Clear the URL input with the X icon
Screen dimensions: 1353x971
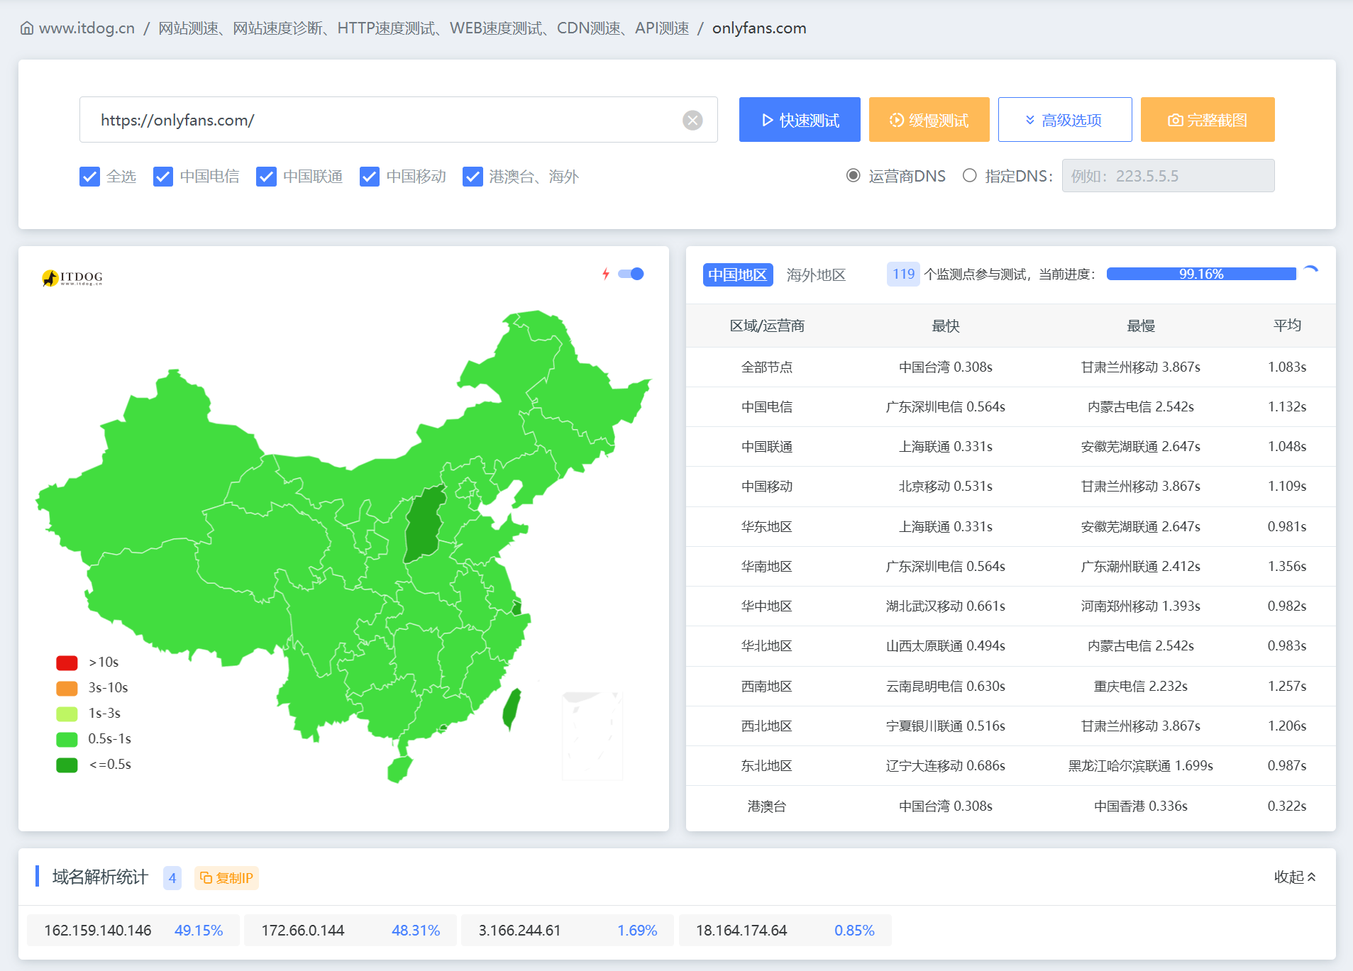click(692, 120)
